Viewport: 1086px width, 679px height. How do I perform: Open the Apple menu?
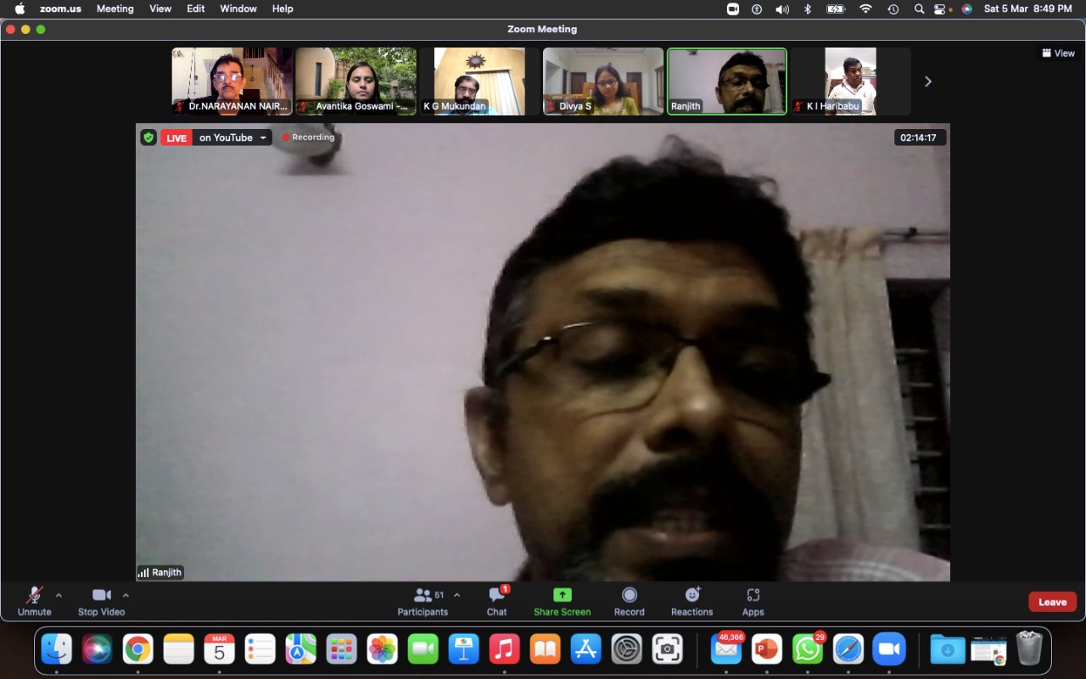(x=20, y=8)
